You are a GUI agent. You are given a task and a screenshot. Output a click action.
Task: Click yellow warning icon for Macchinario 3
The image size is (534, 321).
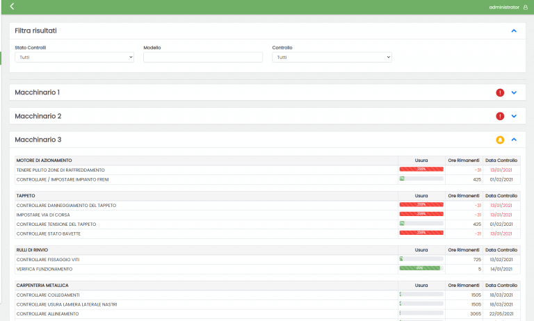pyautogui.click(x=500, y=140)
